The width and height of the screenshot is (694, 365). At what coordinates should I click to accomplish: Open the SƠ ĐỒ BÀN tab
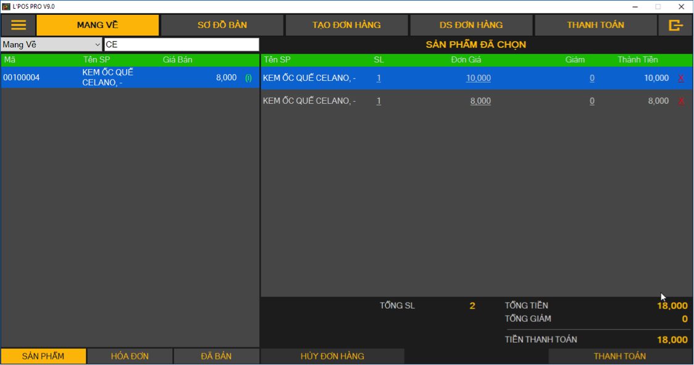click(222, 25)
